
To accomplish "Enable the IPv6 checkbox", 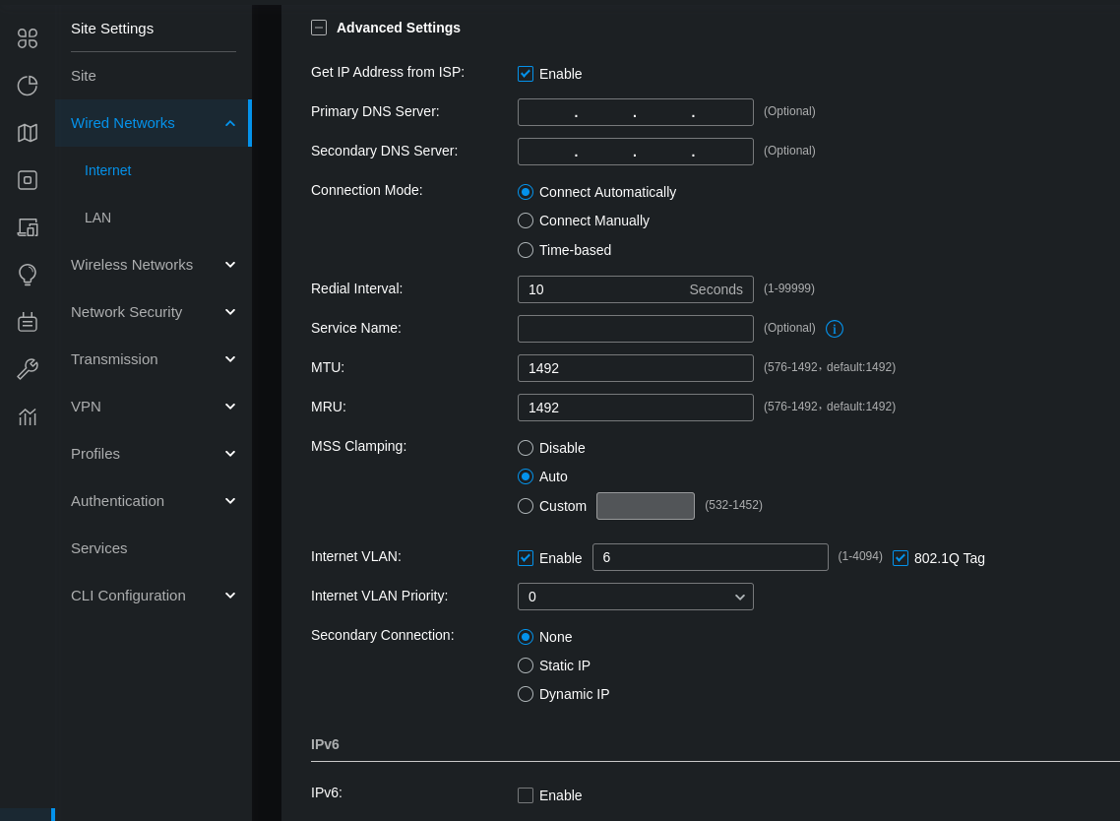I will coord(526,795).
